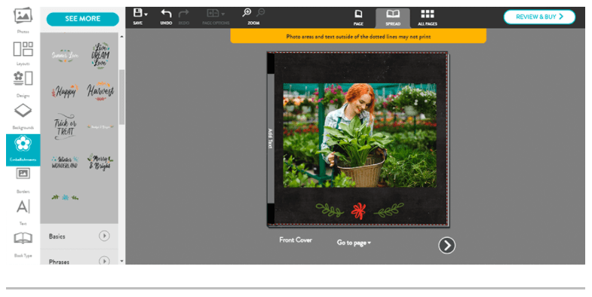Open the Designs panel
This screenshot has height=297, width=592.
23,84
